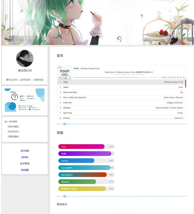Play This Is What You Came For
Screen dimensions: 194x214
[x=121, y=97]
